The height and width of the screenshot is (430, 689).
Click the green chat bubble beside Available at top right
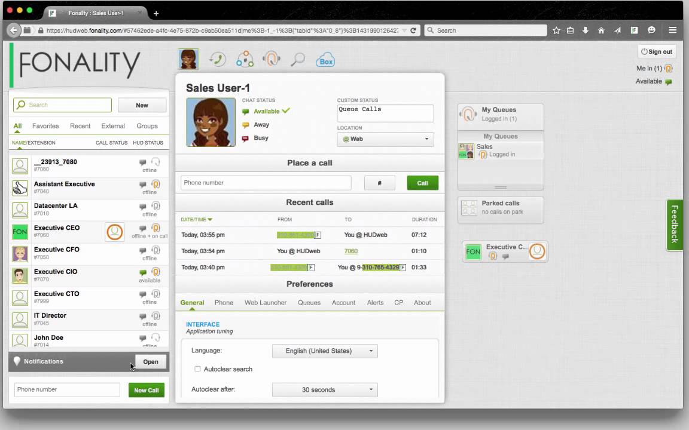click(x=668, y=82)
